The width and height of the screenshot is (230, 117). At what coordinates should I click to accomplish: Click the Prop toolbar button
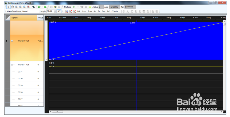coord(90,11)
